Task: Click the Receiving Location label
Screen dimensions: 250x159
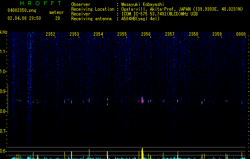Action: tap(93, 9)
